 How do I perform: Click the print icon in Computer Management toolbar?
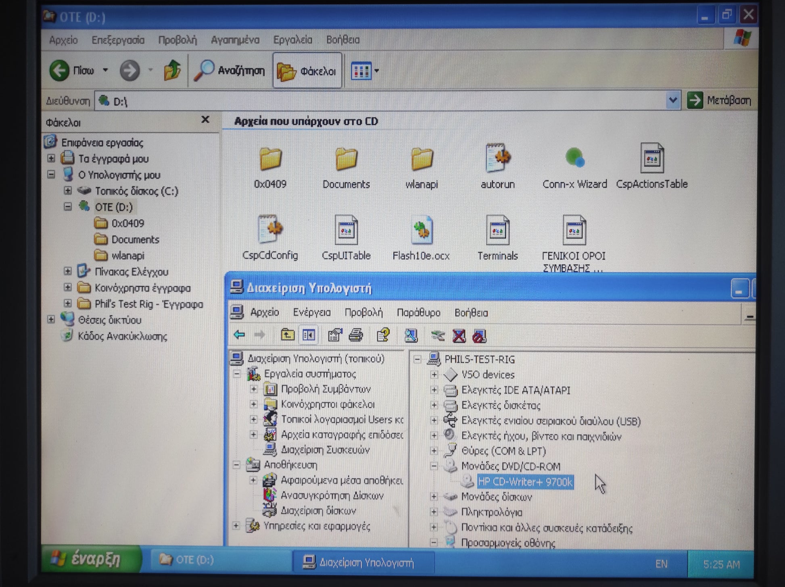[356, 335]
